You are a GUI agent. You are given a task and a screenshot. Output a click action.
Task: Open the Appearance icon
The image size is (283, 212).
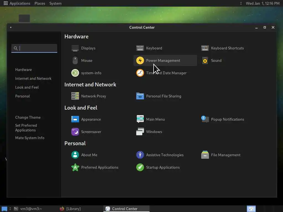click(75, 119)
